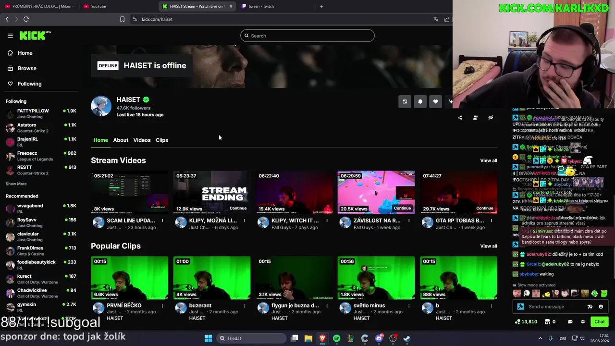Open options menu for KLIPY, WITCH IT video
This screenshot has width=615, height=346.
coord(327,221)
